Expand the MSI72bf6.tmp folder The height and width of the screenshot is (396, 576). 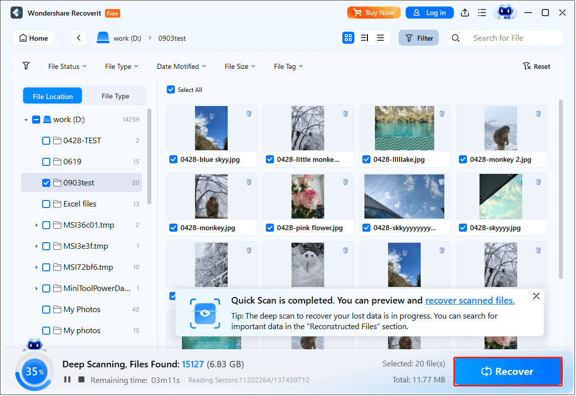[x=36, y=267]
